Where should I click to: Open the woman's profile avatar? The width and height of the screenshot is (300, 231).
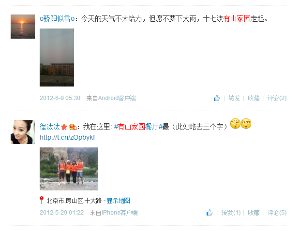[23, 132]
